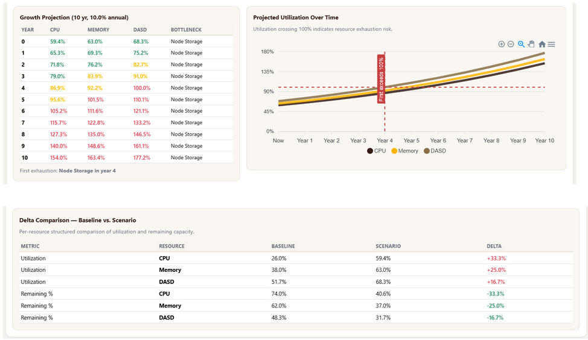
Task: Click the '-16.7%' delta value
Action: tap(495, 318)
